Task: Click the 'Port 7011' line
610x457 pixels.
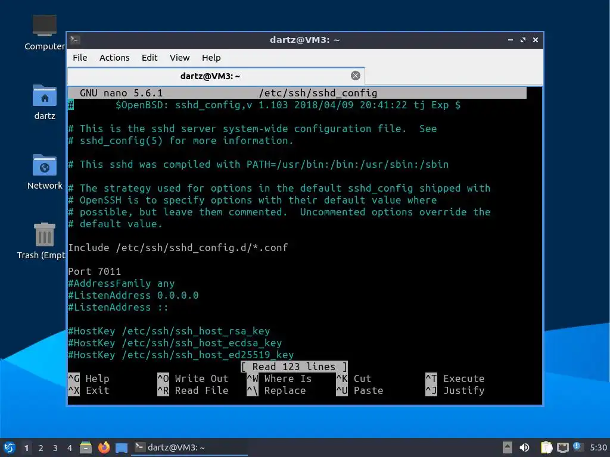Action: point(95,271)
